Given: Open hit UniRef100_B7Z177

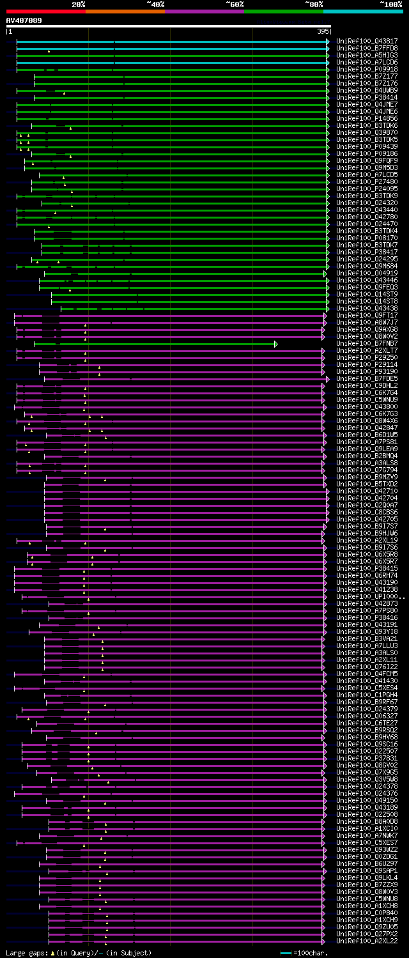Looking at the screenshot, I should [367, 77].
